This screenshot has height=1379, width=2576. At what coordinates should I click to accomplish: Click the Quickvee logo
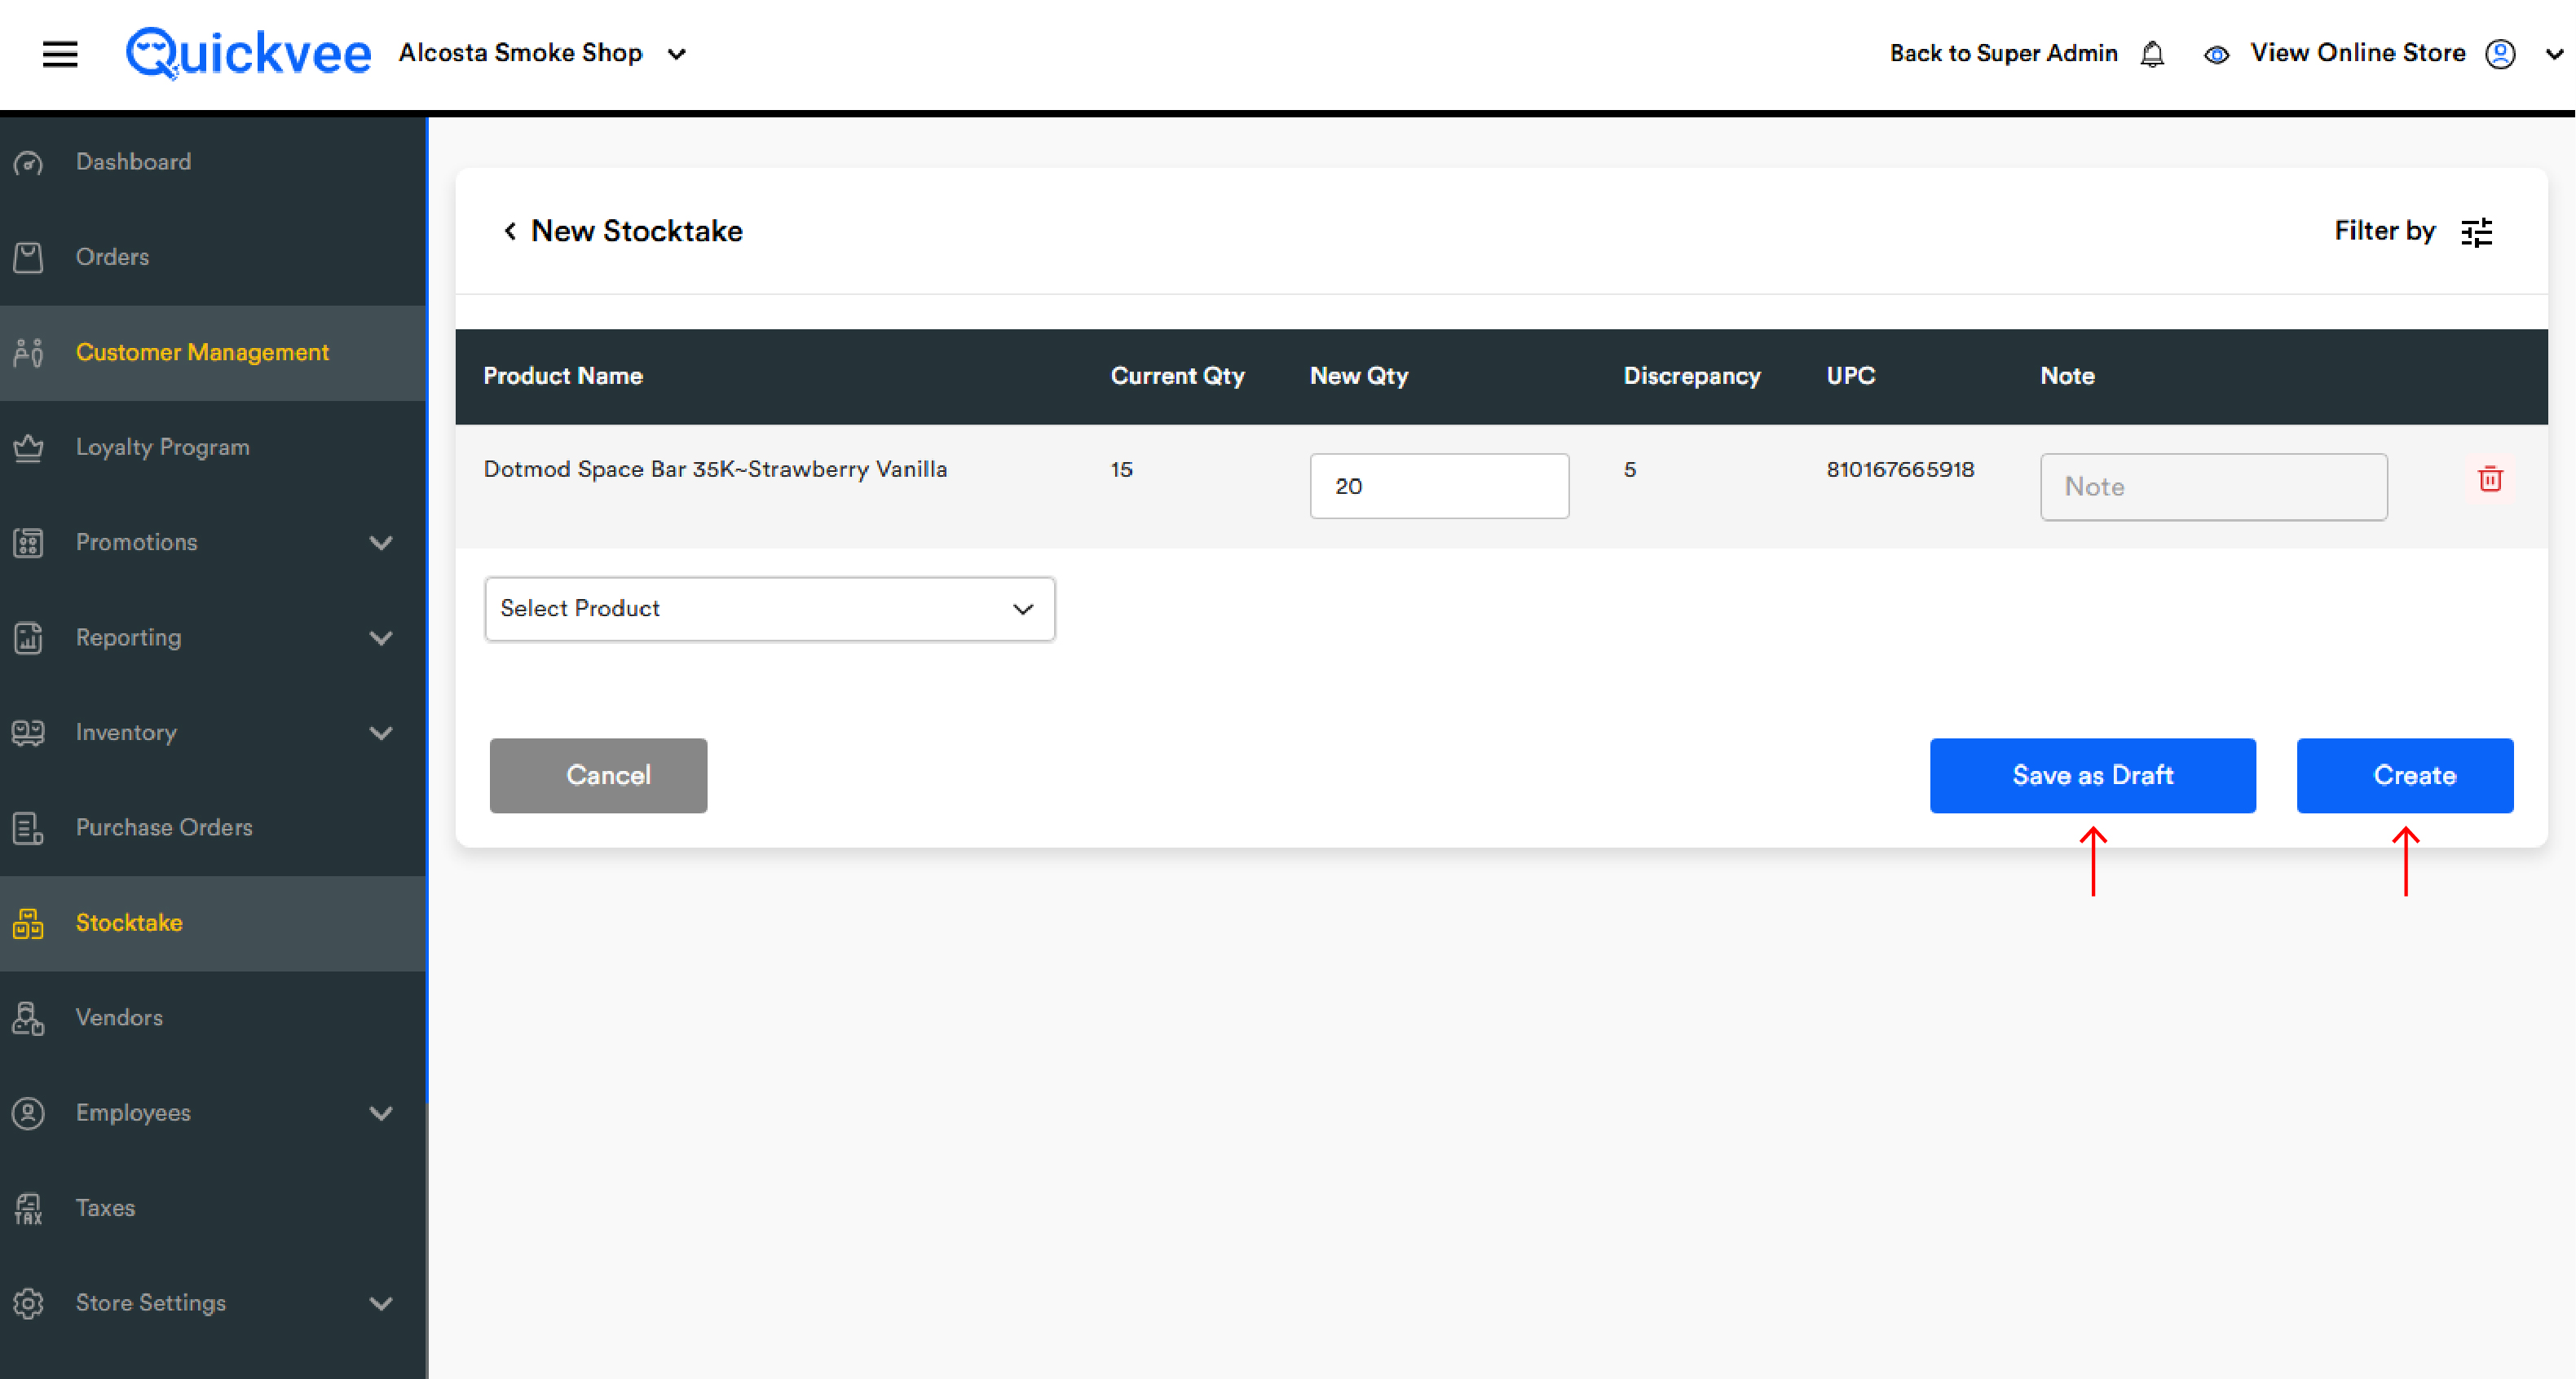point(248,53)
